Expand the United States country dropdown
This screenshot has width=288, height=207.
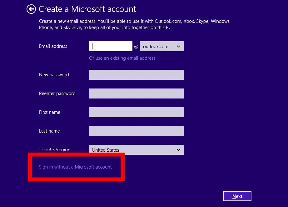136,150
